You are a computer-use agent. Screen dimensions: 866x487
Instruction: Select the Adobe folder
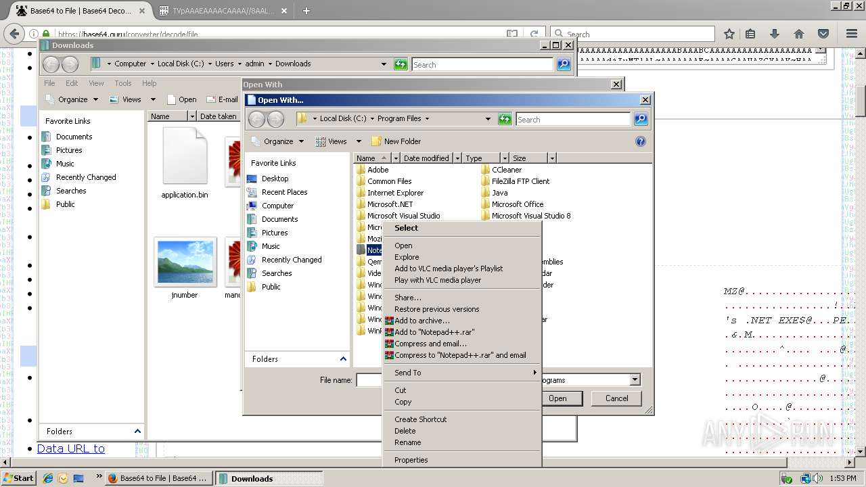click(372, 170)
